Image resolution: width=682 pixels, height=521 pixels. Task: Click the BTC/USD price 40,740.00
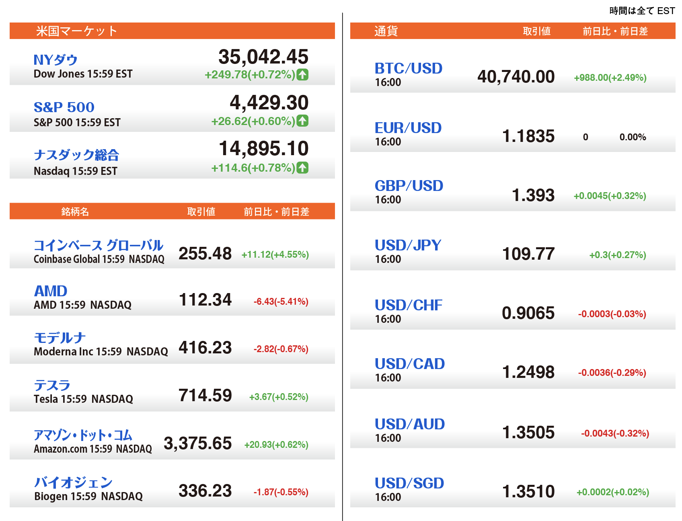pyautogui.click(x=516, y=77)
